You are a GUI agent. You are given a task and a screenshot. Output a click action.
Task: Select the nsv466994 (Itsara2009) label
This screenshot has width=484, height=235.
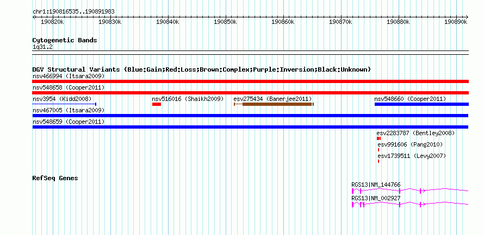pyautogui.click(x=69, y=76)
